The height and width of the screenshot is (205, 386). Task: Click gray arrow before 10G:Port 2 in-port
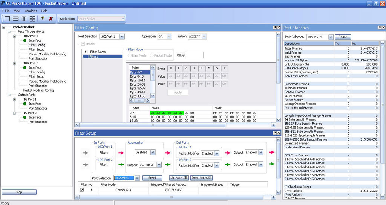click(86, 165)
